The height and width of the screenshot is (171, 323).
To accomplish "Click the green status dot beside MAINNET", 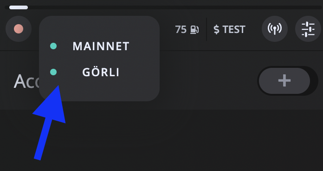I will pyautogui.click(x=53, y=46).
